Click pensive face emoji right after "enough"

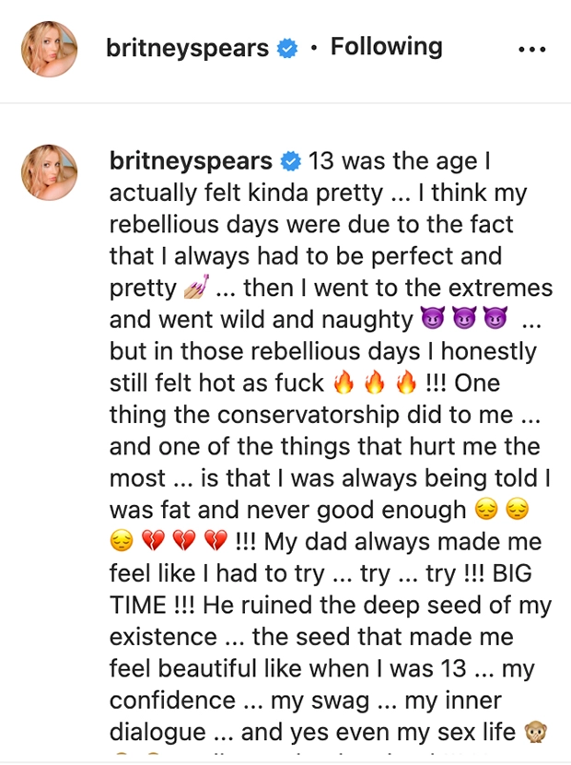pos(486,510)
